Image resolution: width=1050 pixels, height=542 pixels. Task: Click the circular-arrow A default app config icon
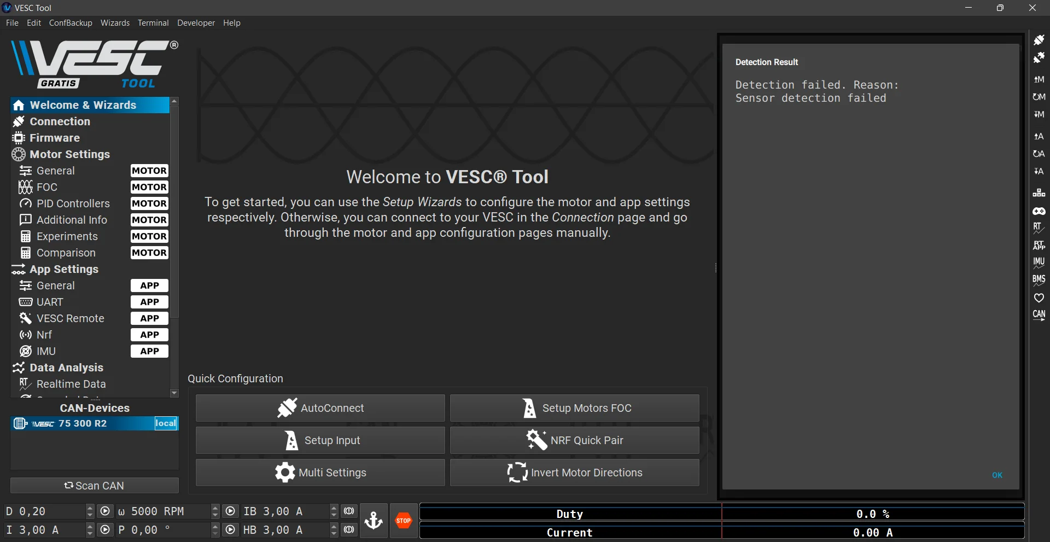pyautogui.click(x=1039, y=154)
